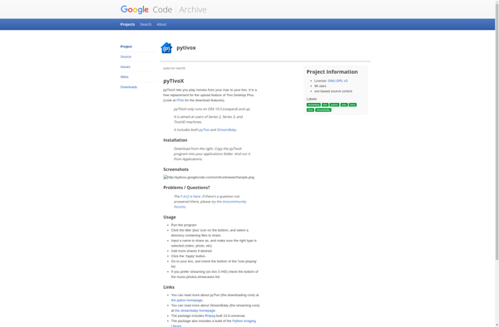This screenshot has width=499, height=327.
Task: Open the StreamBaby link in 'includes both'
Action: coord(226,129)
